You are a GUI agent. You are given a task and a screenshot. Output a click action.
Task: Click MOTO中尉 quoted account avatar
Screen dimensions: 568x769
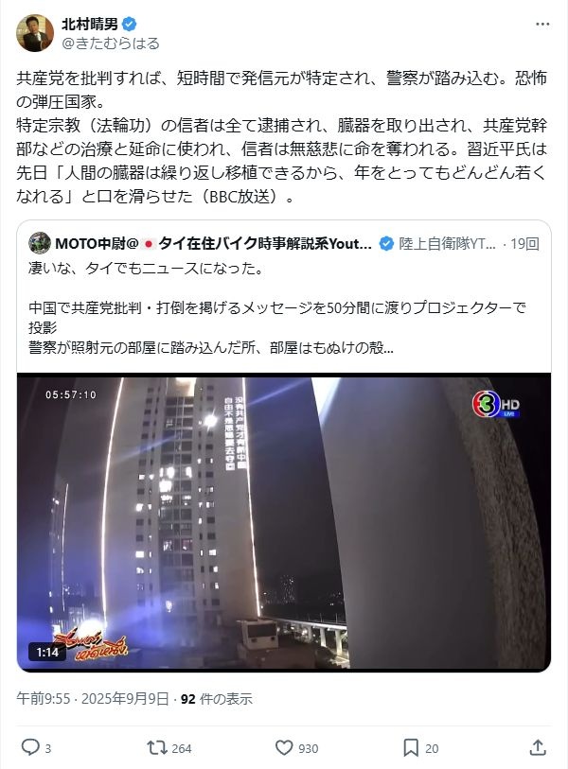click(x=39, y=243)
